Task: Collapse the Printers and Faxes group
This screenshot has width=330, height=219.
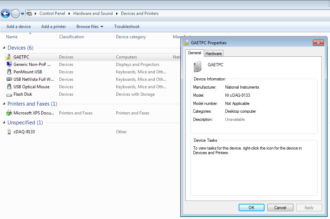Action: point(4,104)
